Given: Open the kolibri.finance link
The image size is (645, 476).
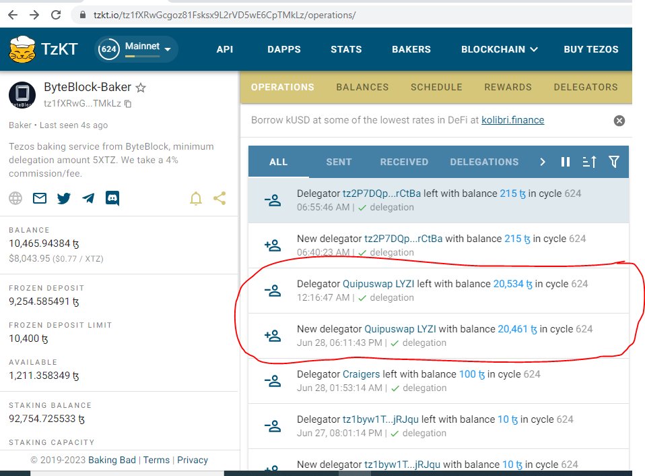Looking at the screenshot, I should [512, 120].
